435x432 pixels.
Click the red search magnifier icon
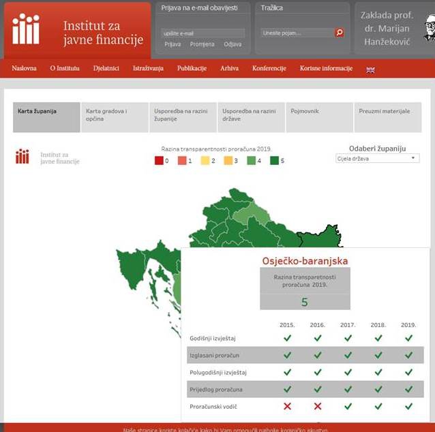[x=340, y=33]
